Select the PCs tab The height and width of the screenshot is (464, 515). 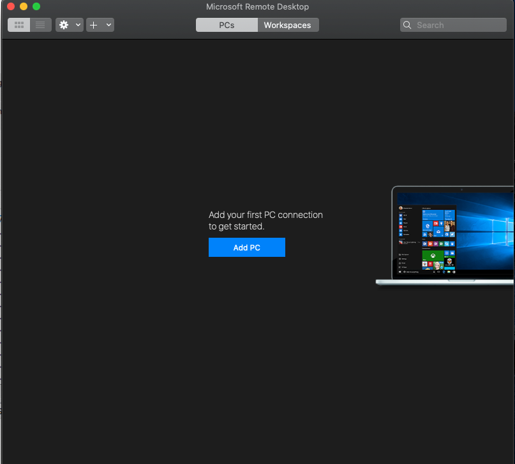pyautogui.click(x=227, y=25)
